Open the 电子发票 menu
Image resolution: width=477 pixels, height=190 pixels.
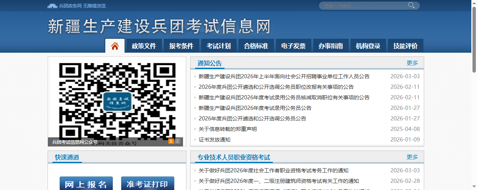tap(293, 46)
